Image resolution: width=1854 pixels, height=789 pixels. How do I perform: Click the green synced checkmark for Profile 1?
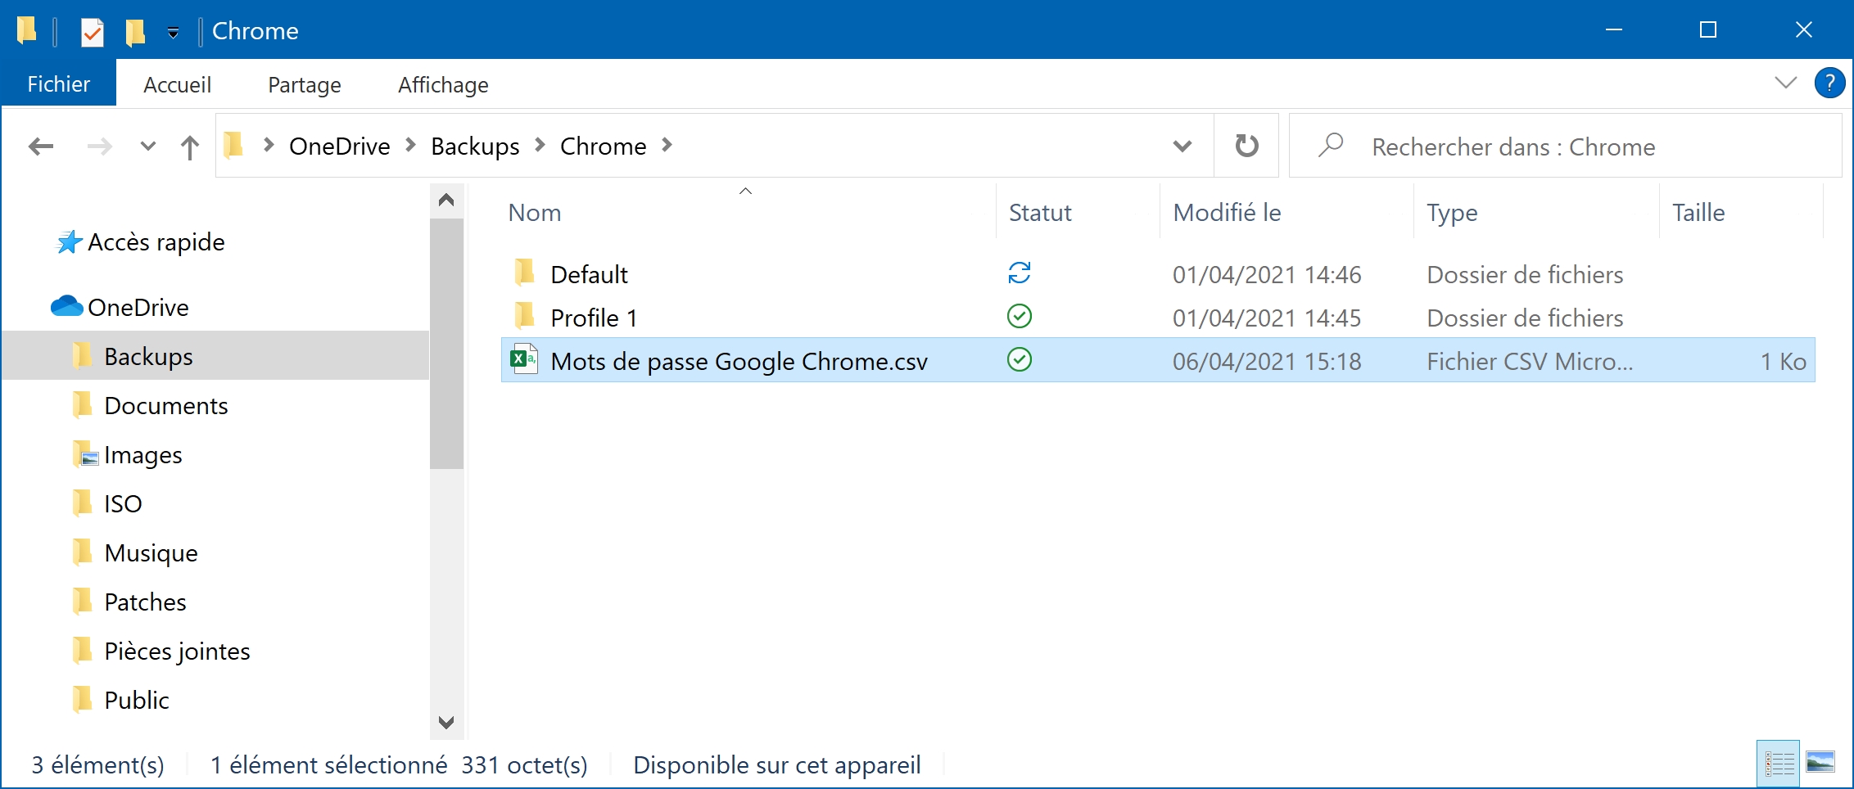click(x=1019, y=316)
